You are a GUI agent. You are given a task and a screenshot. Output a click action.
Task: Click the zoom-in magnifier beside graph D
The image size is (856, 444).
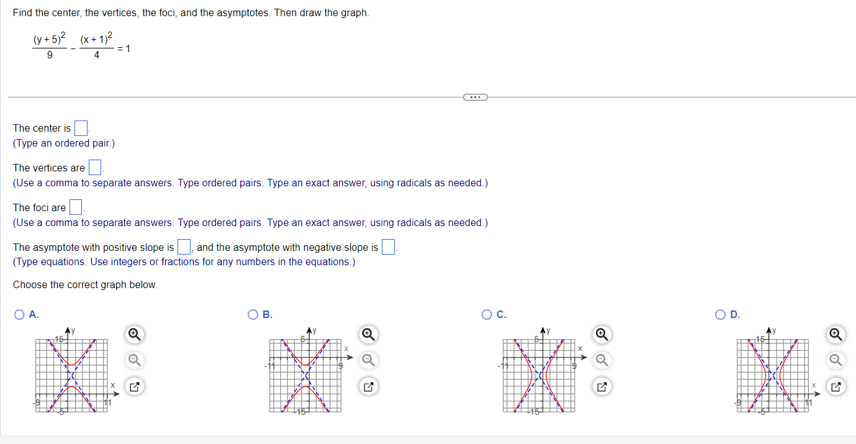836,334
